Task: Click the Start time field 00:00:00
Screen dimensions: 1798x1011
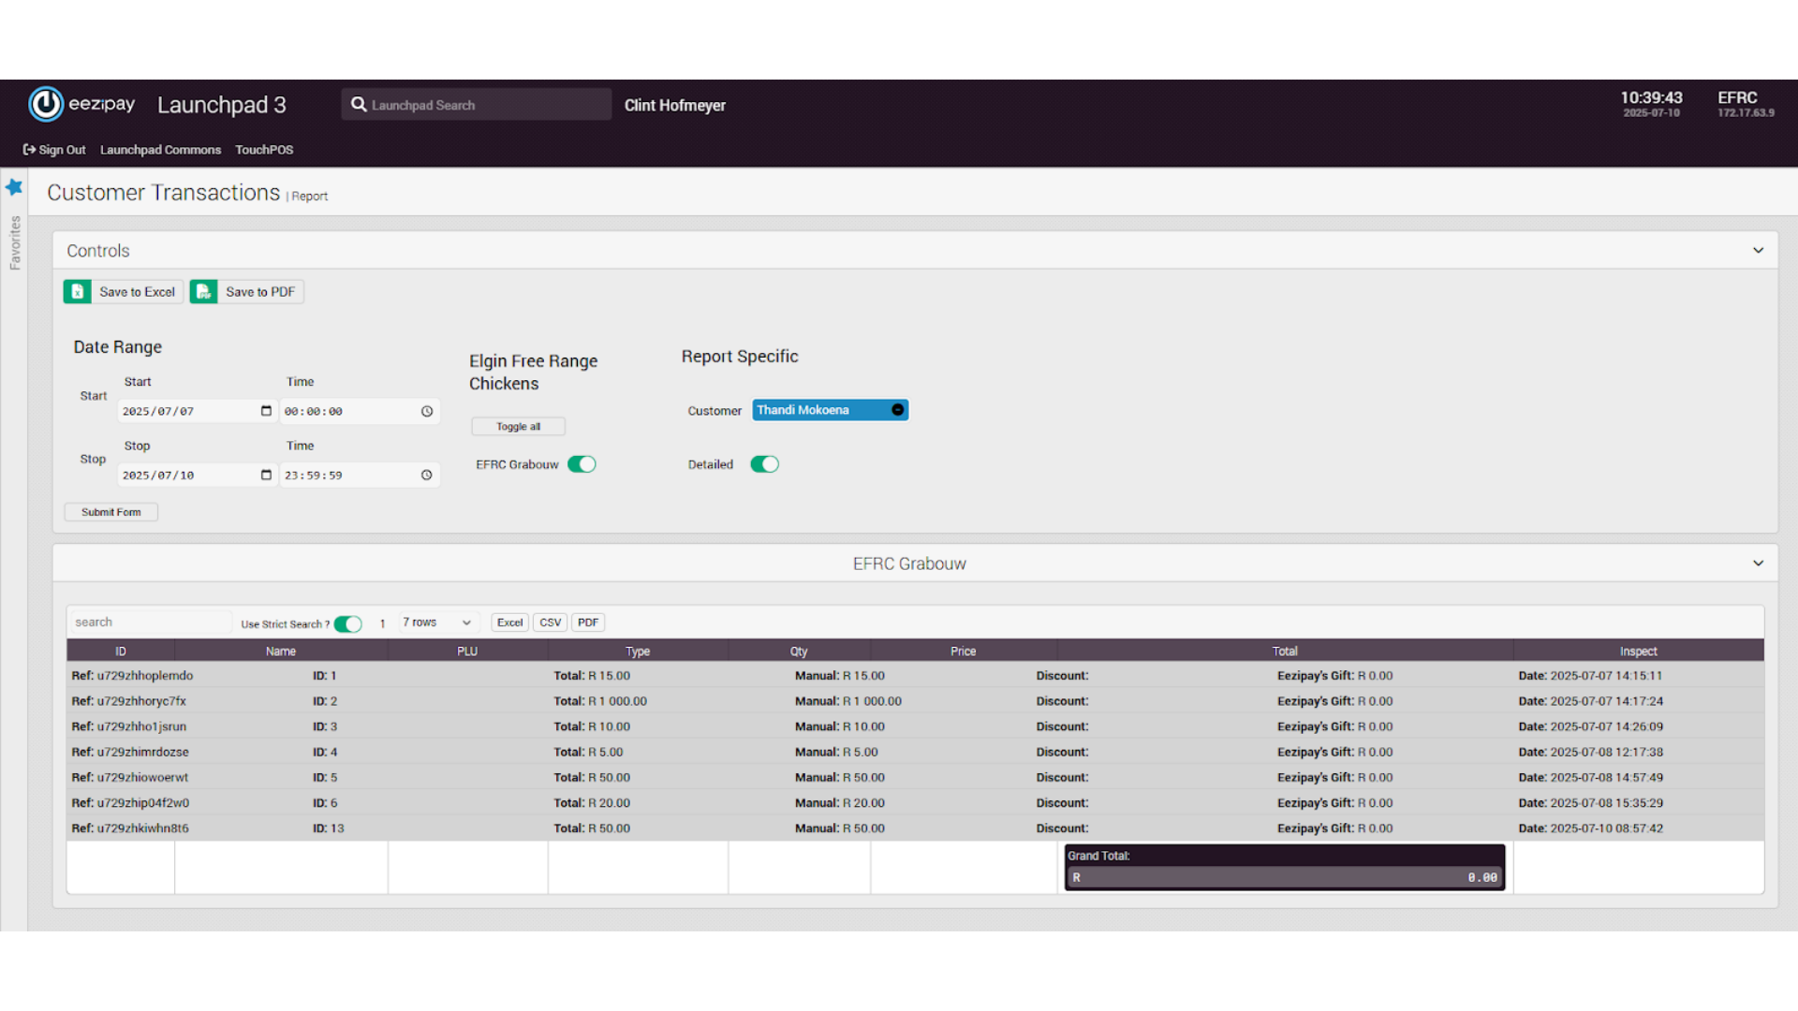Action: click(360, 411)
